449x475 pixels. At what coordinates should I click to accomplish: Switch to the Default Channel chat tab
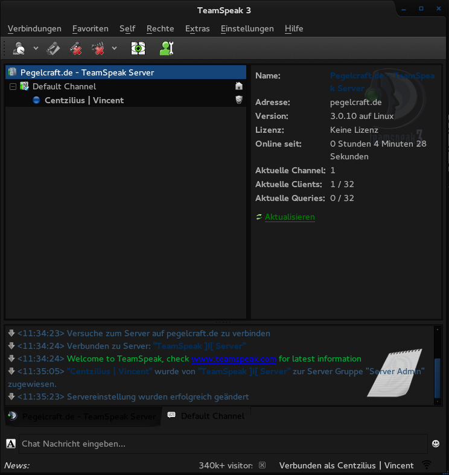click(206, 416)
